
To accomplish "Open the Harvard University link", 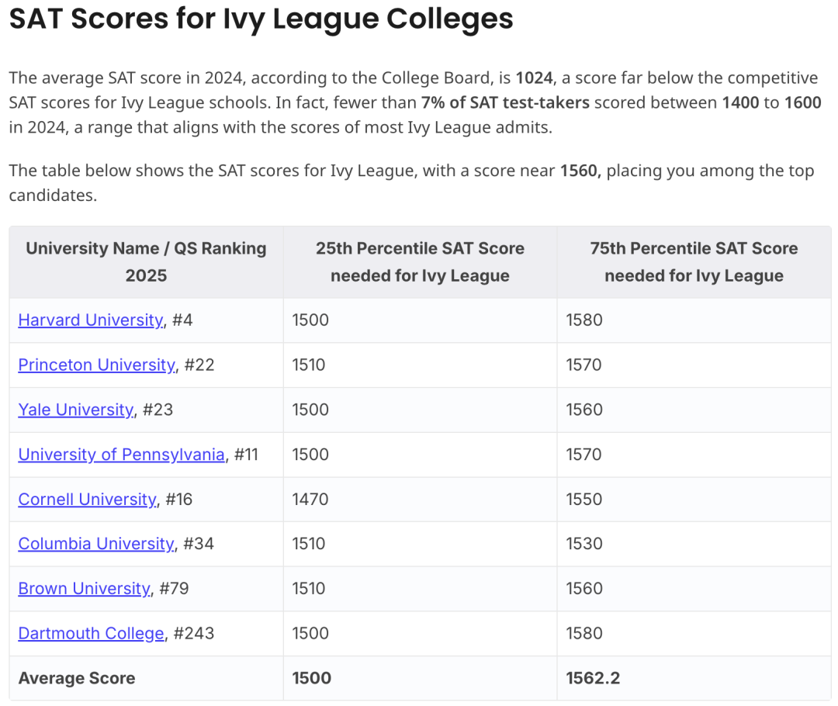I will (x=91, y=320).
